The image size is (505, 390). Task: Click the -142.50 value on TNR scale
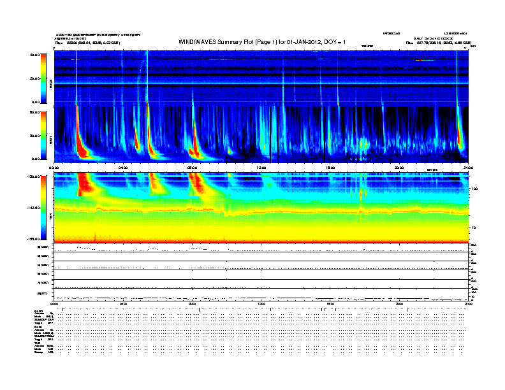[x=34, y=208]
